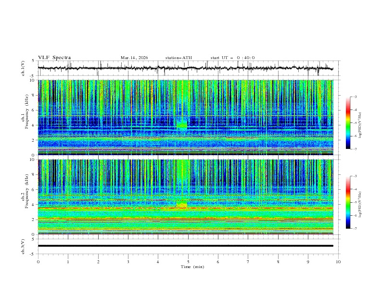381x294 pixels.
Task: Click the station=ATH label
Action: (178, 58)
